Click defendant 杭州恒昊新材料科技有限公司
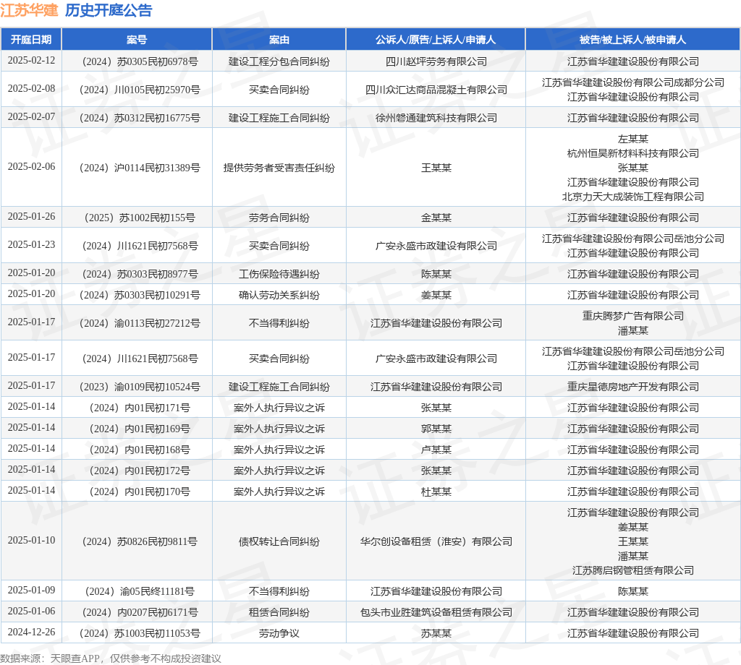 point(632,153)
